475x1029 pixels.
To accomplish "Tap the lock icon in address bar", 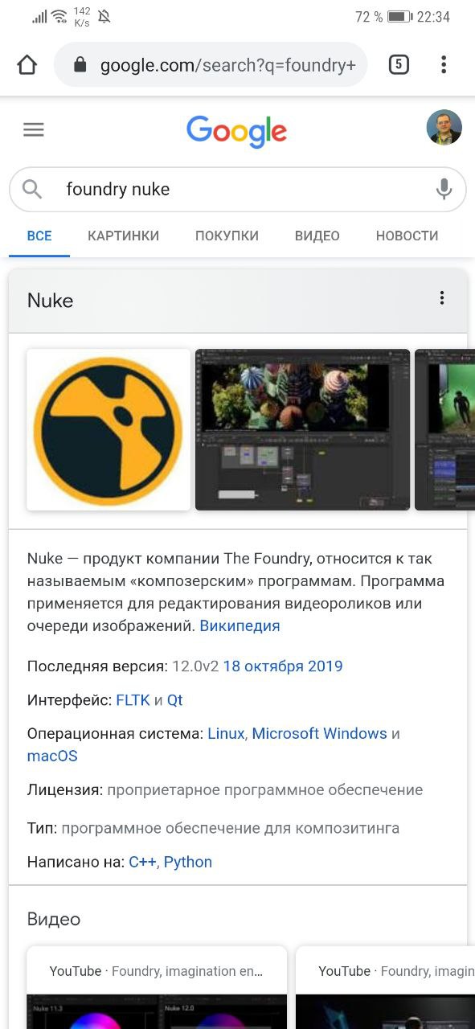I will pos(80,65).
